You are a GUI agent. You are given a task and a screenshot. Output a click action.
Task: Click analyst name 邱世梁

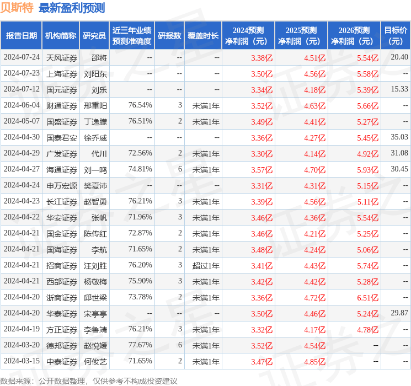pos(95,298)
